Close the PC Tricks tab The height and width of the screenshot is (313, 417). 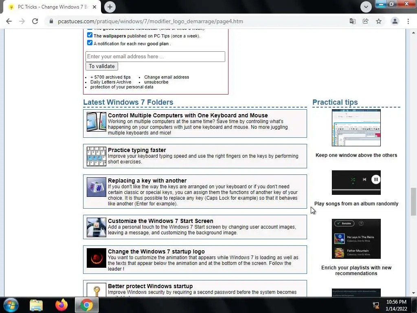pos(94,7)
